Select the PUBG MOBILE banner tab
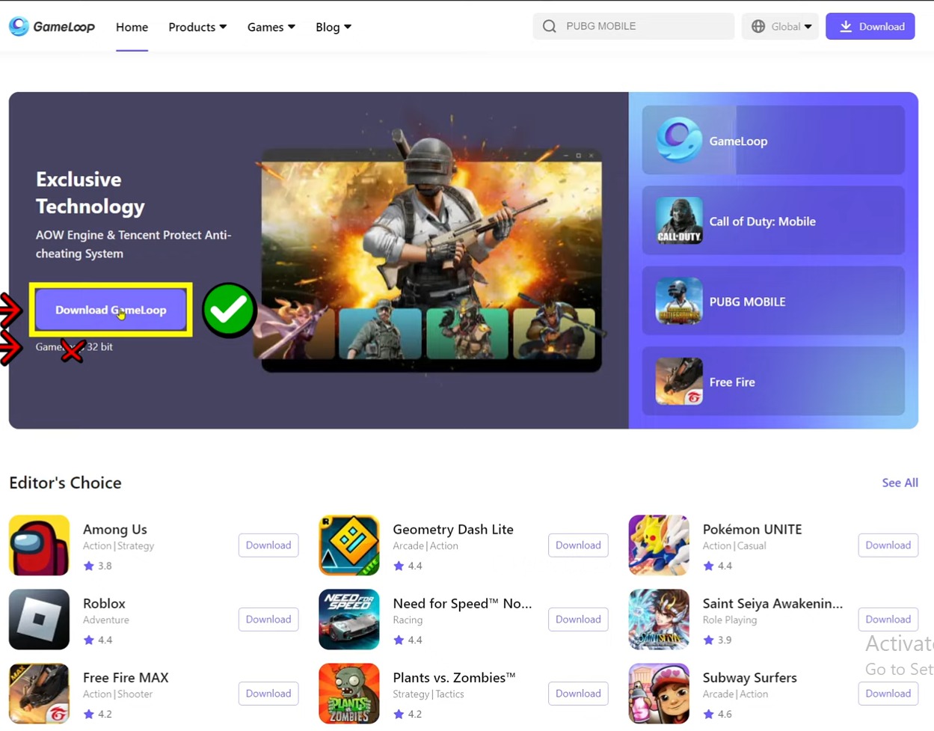 pos(773,301)
